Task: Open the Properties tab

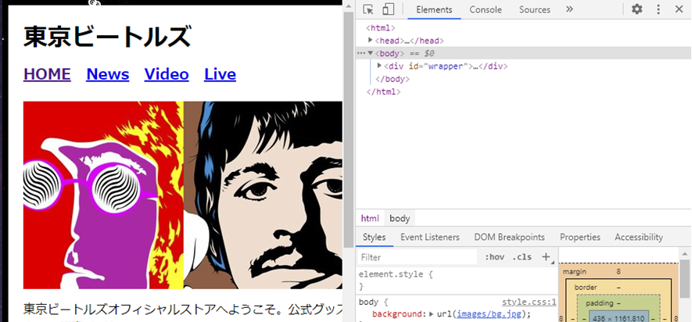Action: [580, 238]
